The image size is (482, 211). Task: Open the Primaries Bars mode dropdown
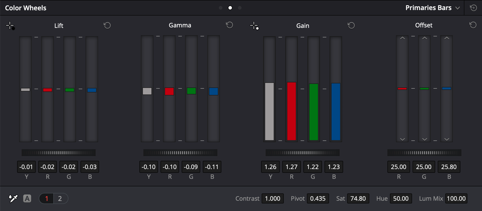(433, 8)
